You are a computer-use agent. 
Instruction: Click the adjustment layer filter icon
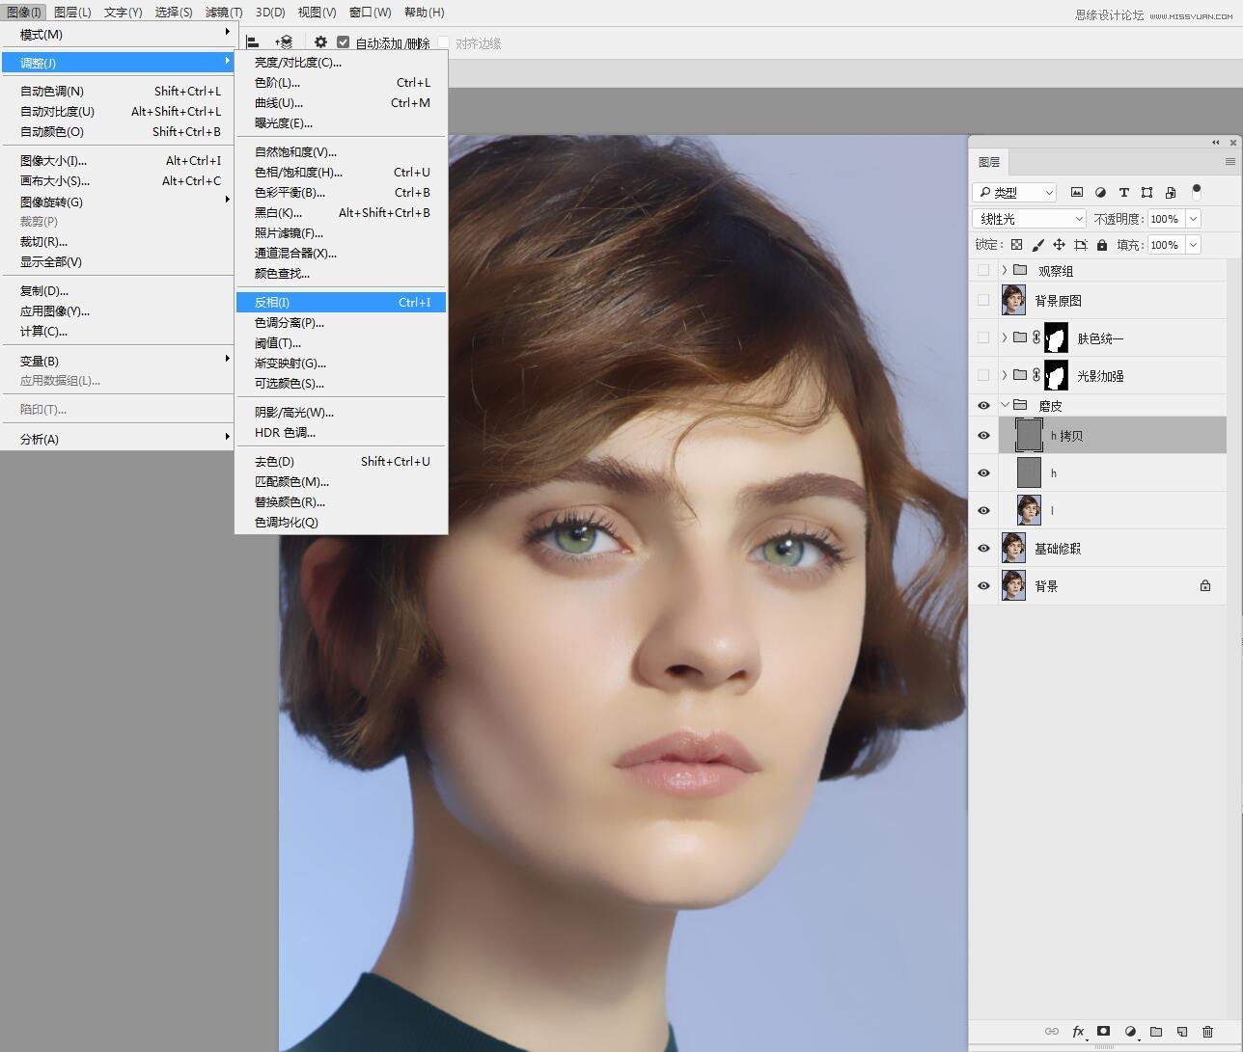(x=1100, y=192)
